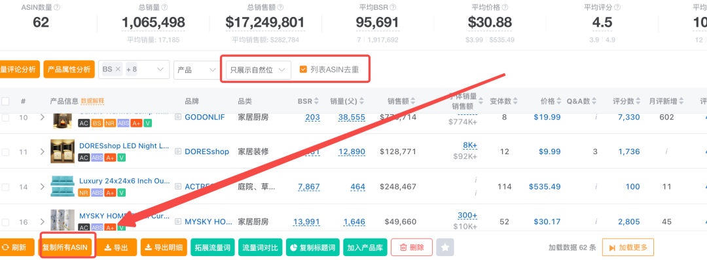This screenshot has height=260, width=707.
Task: Expand row 10 details chevron
Action: pyautogui.click(x=43, y=118)
